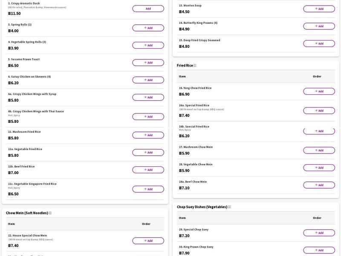Add Mushroom Fried Rice to order
341x256 pixels.
point(148,135)
